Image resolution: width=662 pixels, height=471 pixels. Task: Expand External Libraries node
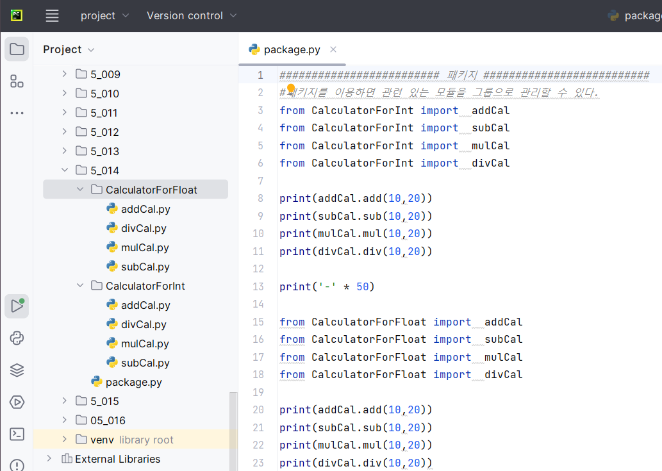pos(49,458)
